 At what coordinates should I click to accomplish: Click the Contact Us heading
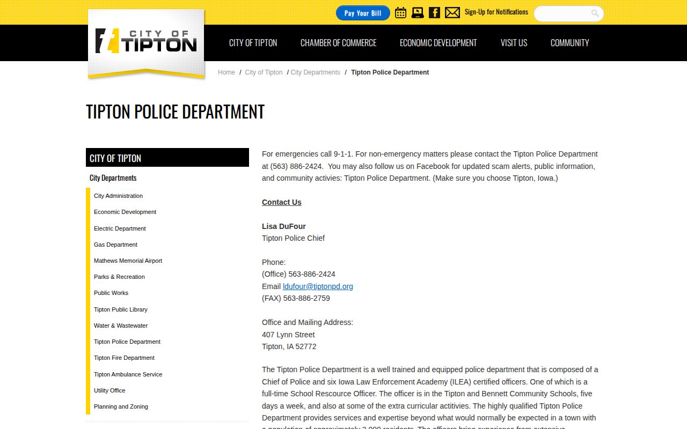coord(282,202)
